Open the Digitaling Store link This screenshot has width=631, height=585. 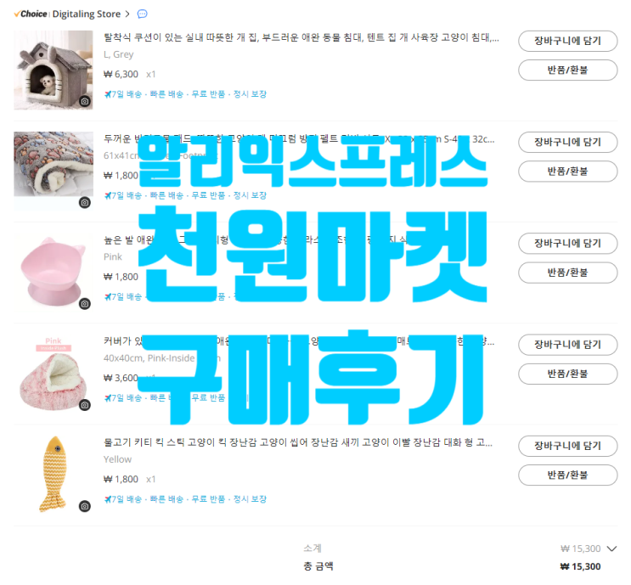click(86, 14)
